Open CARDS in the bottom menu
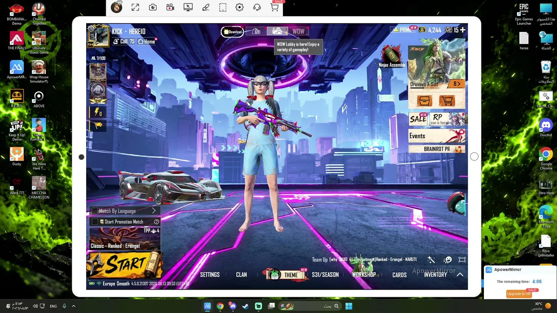557x313 pixels. tap(399, 275)
